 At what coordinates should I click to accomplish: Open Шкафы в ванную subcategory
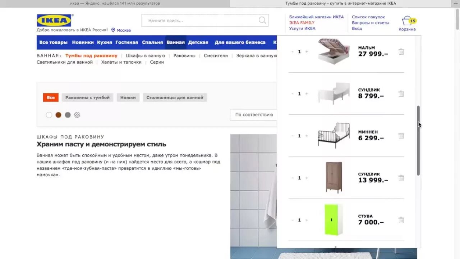coord(146,56)
